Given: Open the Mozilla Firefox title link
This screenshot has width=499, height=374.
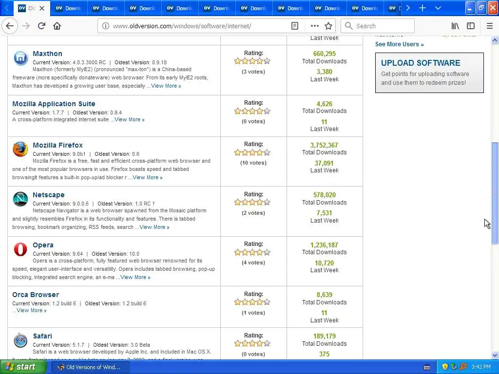Looking at the screenshot, I should tap(58, 145).
